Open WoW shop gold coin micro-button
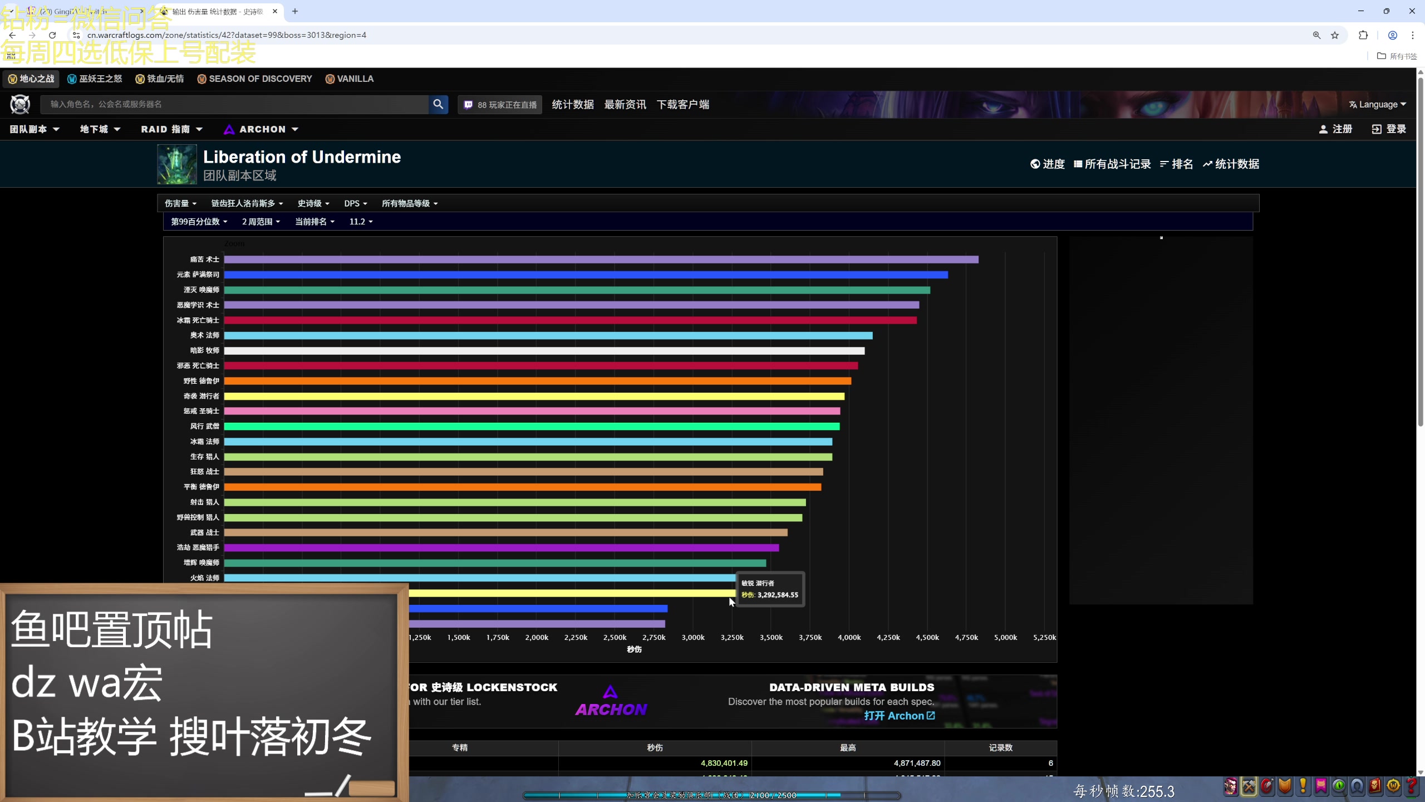This screenshot has width=1425, height=802. pos(1394,786)
